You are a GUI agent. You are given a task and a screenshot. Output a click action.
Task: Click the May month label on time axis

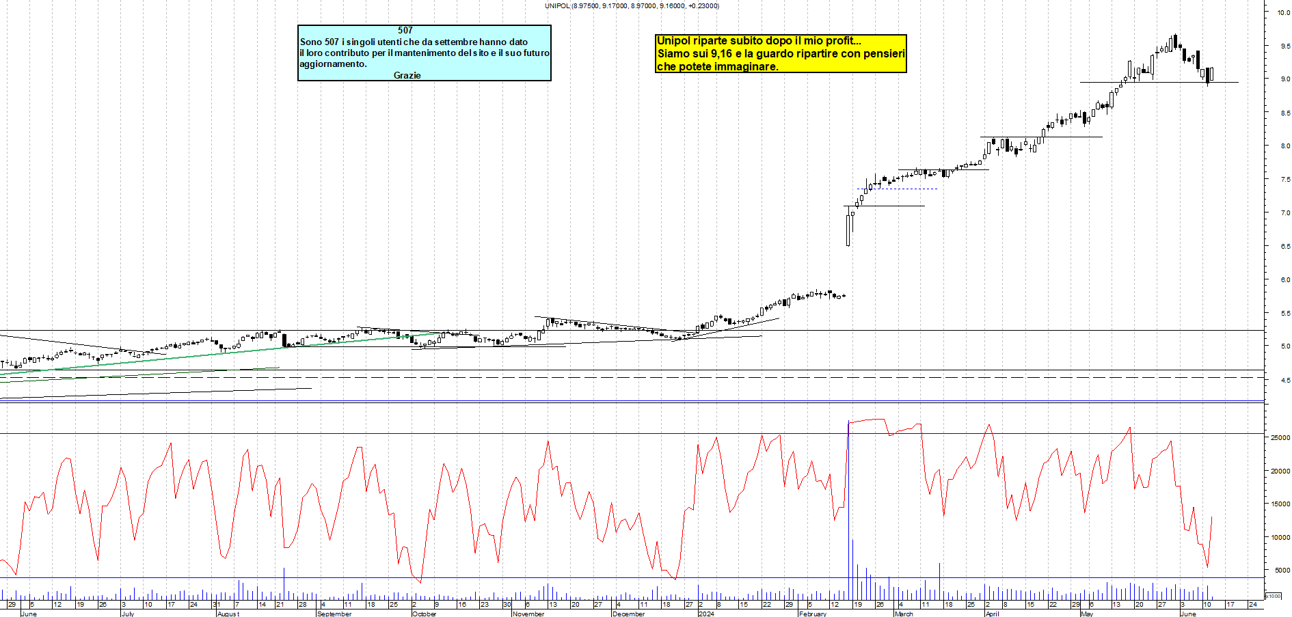click(x=1087, y=614)
